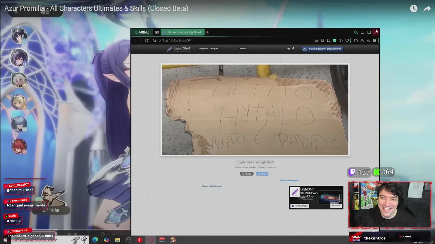435x244 pixels.
Task: Click right Report misleading ad link
Action: tap(290, 181)
